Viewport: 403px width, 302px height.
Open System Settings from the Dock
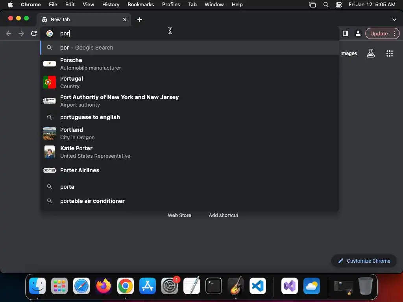[170, 286]
